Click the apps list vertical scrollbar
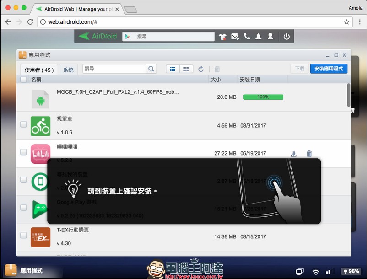 click(349, 95)
